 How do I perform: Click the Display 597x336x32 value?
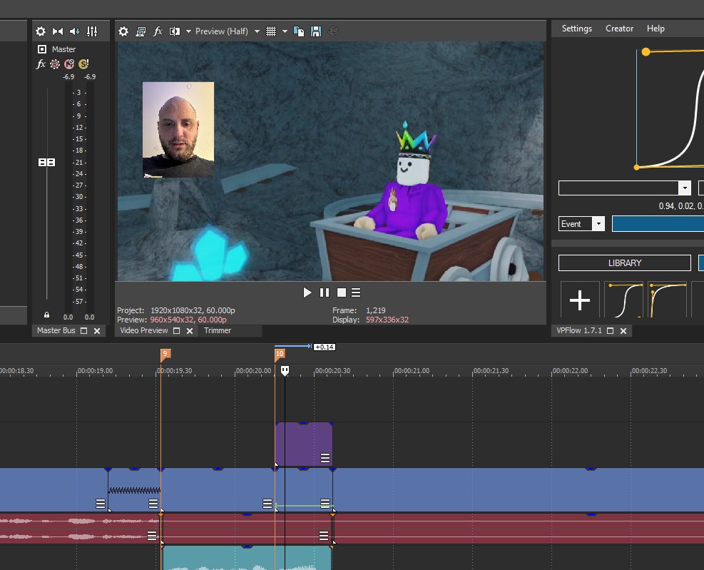[387, 320]
